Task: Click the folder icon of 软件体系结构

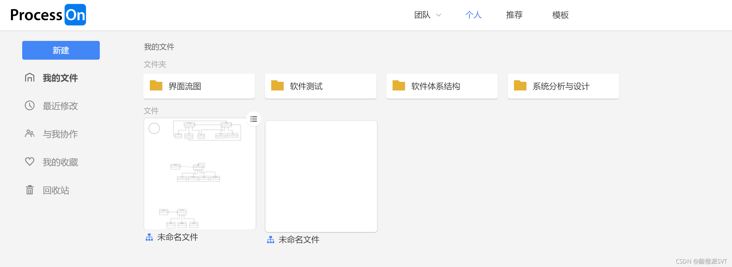Action: (399, 85)
